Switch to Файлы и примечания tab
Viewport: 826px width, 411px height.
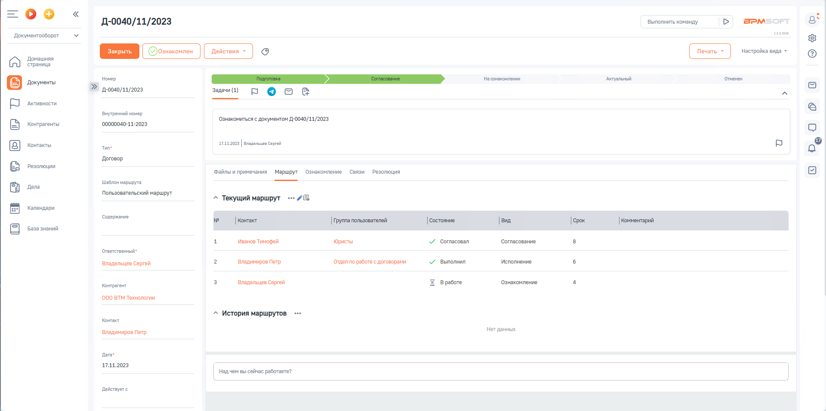pyautogui.click(x=240, y=172)
